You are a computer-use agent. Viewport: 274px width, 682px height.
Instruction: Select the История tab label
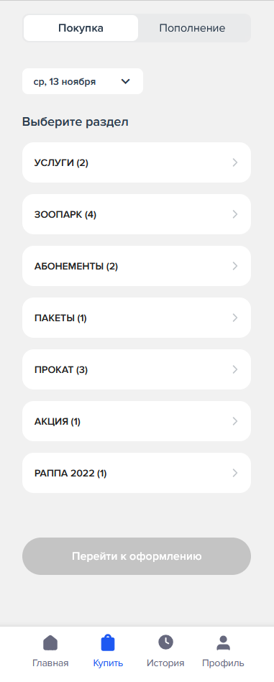165,663
